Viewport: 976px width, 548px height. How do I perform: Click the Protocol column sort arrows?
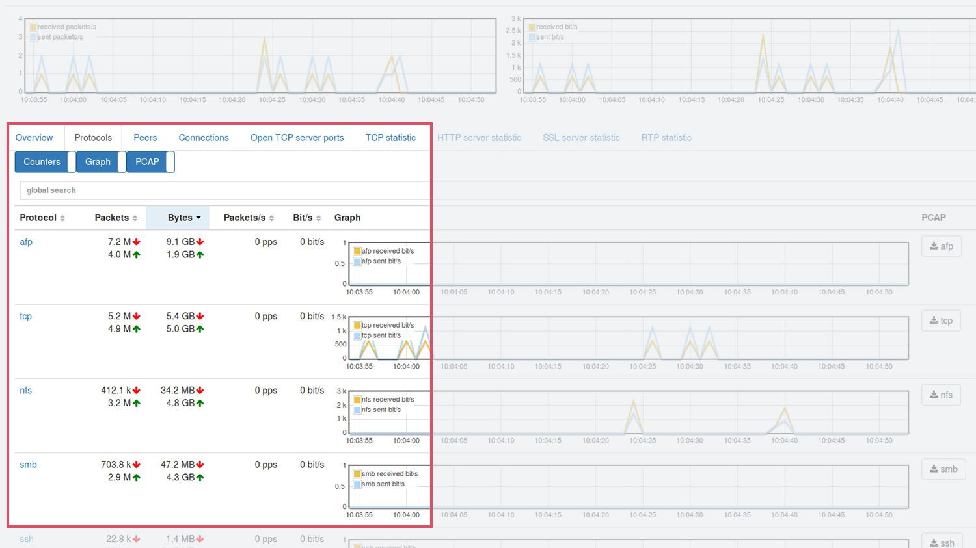click(62, 218)
